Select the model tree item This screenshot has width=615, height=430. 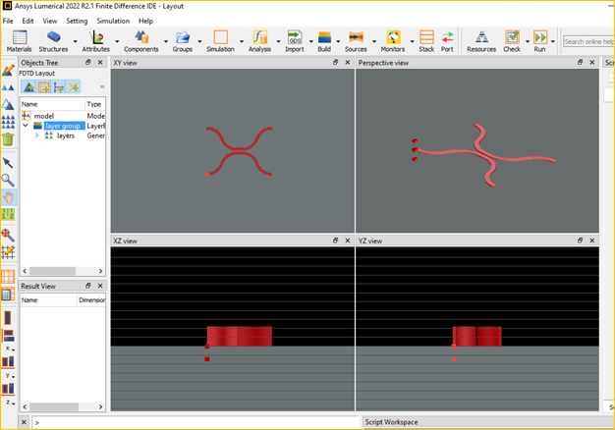coord(43,116)
